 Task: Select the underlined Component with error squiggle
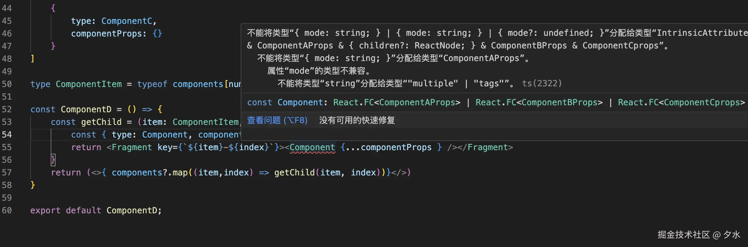pos(312,147)
